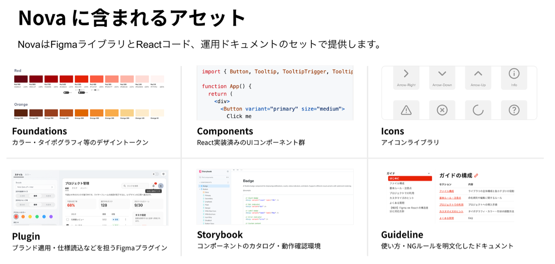
Task: Toggle the switch at Plugin preview top
Action: (x=155, y=174)
